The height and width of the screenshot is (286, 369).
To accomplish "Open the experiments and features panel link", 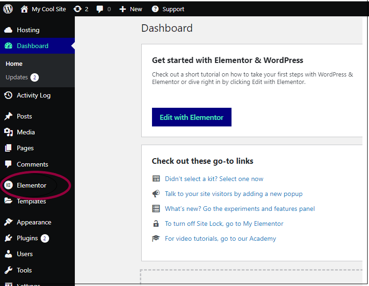I will point(240,209).
